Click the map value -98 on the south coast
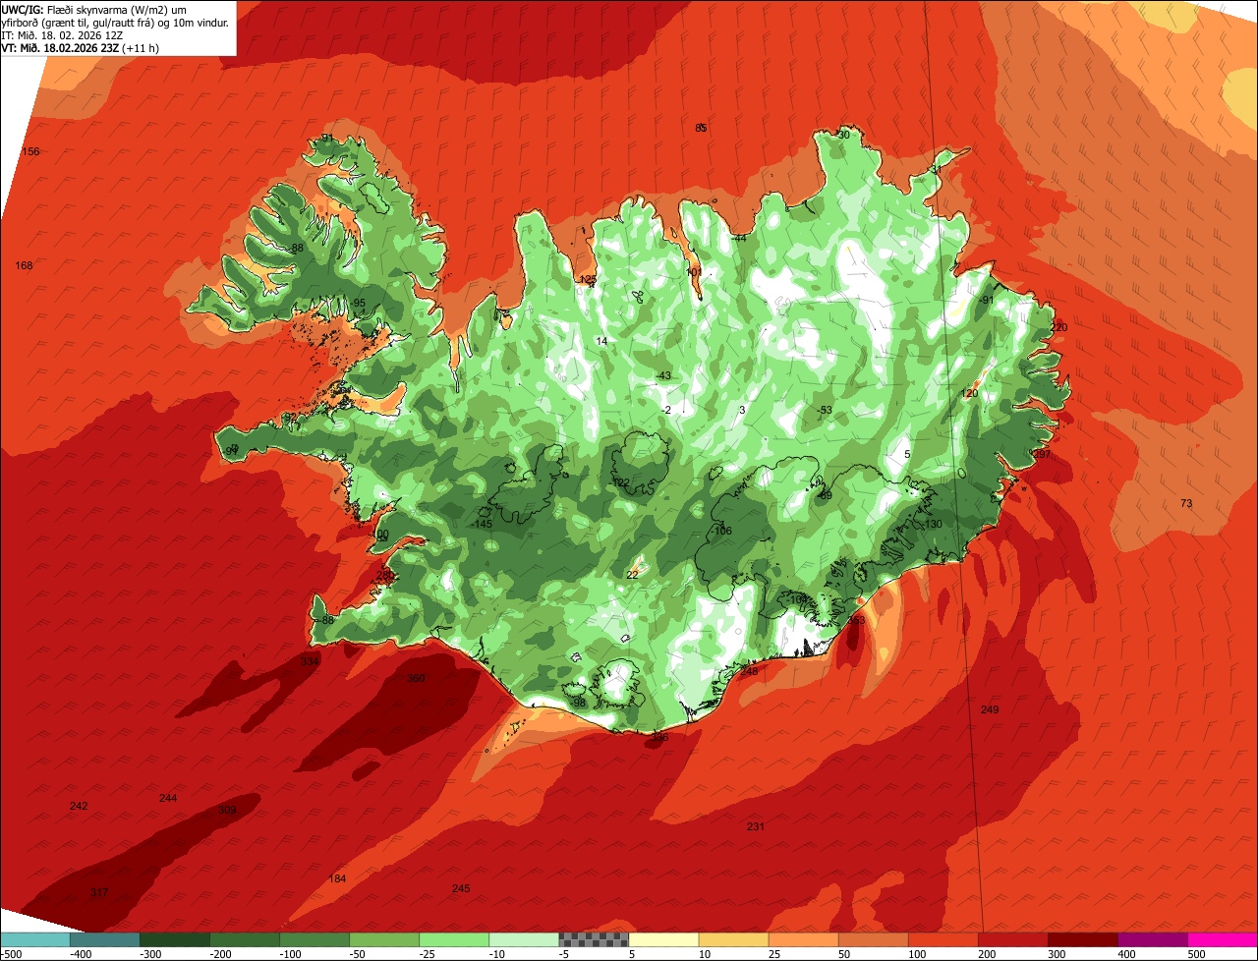This screenshot has width=1258, height=961. (x=578, y=703)
